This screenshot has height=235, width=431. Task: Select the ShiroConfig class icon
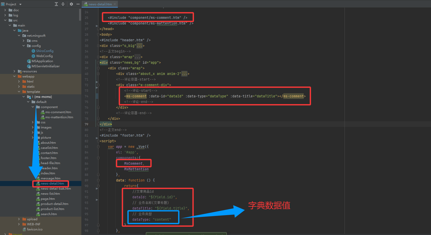click(x=33, y=51)
